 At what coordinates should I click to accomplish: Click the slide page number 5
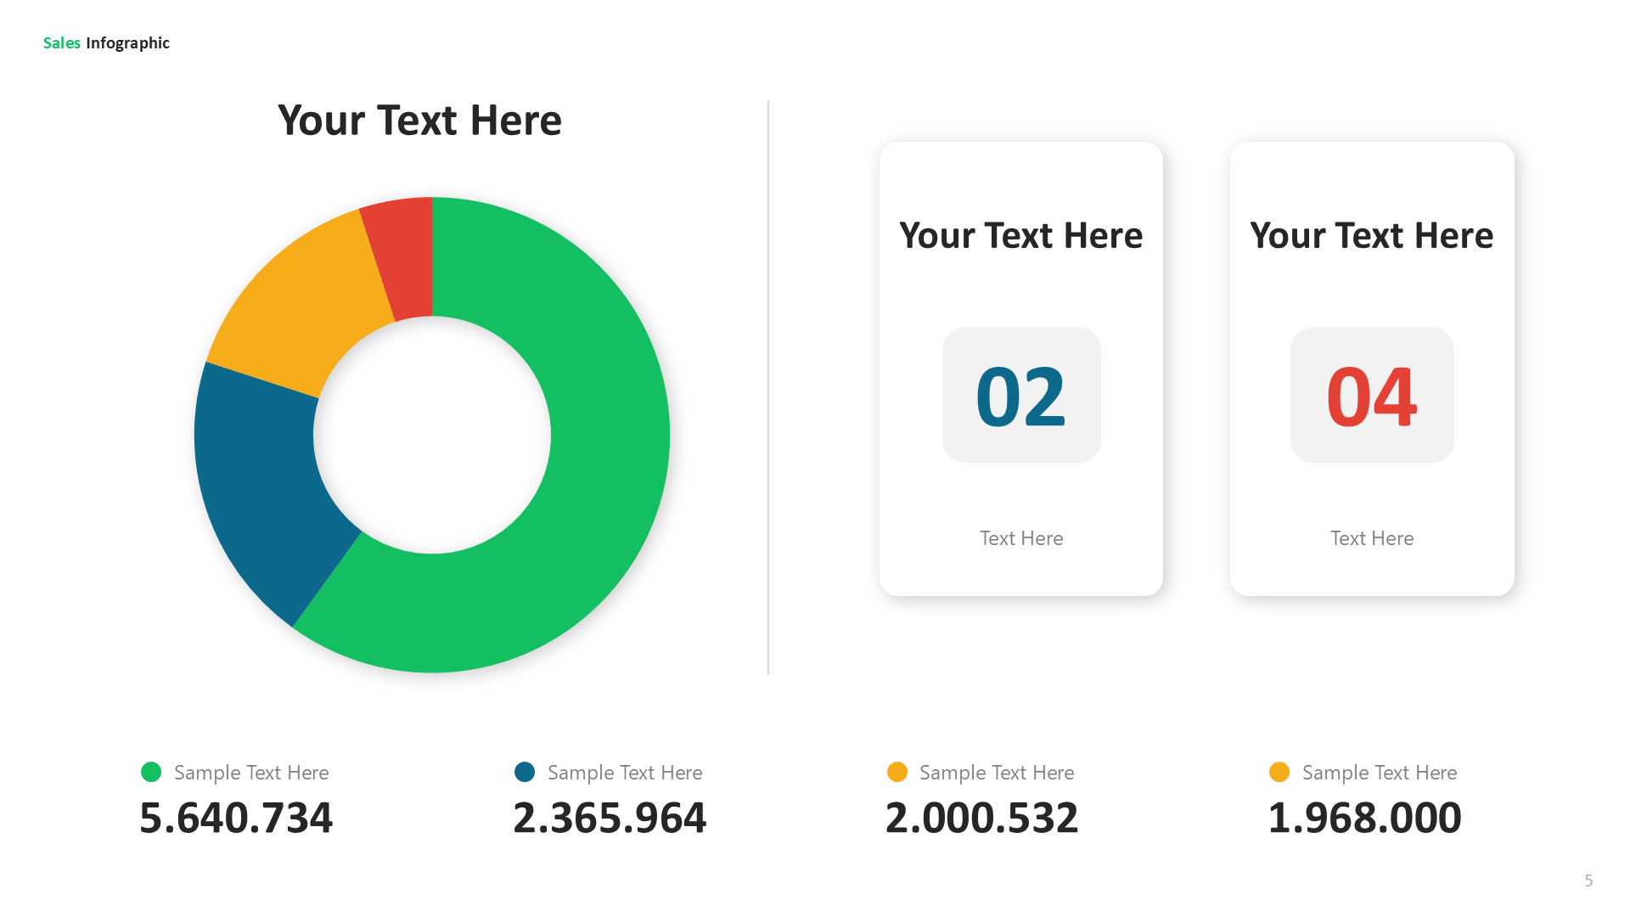click(x=1588, y=880)
